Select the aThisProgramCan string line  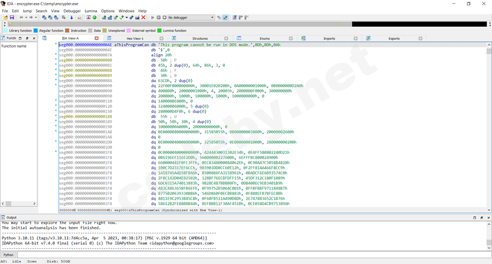click(x=272, y=45)
